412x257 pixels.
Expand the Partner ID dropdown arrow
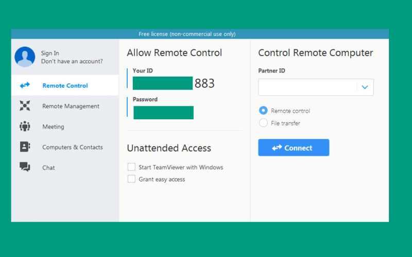[x=365, y=87]
